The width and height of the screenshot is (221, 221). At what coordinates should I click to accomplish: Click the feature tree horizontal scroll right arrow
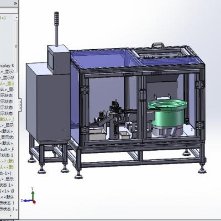pos(10,215)
